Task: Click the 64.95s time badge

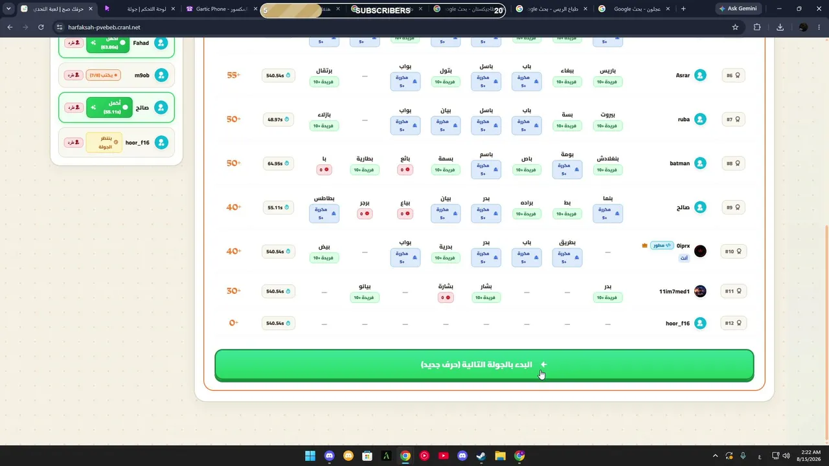Action: [x=278, y=164]
